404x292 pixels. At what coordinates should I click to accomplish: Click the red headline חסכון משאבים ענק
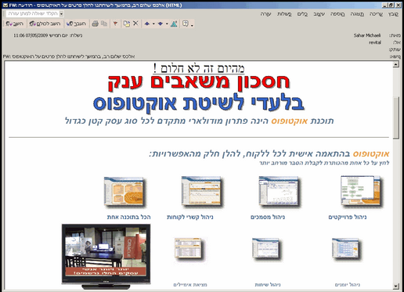tap(199, 82)
